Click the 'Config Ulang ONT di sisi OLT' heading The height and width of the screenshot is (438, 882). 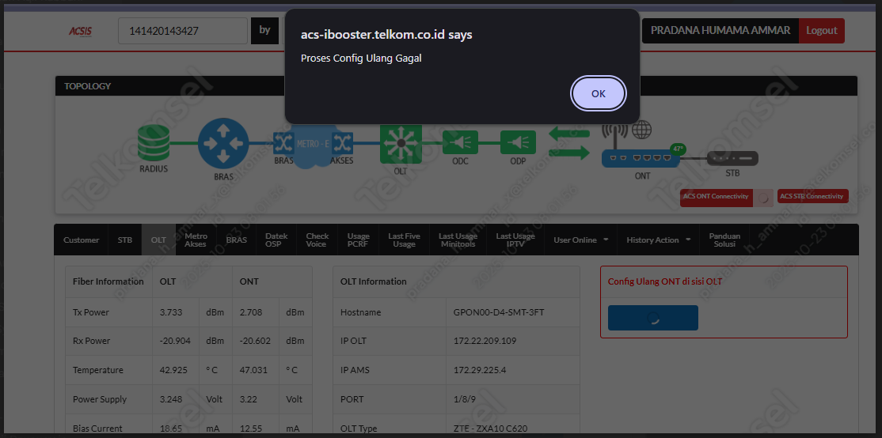(x=665, y=281)
